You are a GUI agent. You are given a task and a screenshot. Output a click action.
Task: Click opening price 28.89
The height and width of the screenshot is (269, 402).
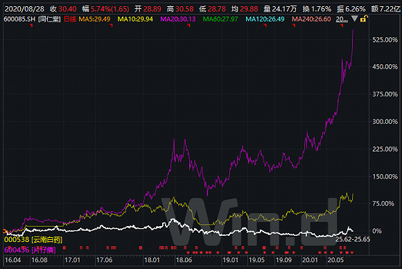click(152, 9)
